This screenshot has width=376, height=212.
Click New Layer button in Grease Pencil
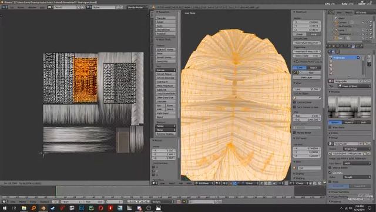click(307, 77)
